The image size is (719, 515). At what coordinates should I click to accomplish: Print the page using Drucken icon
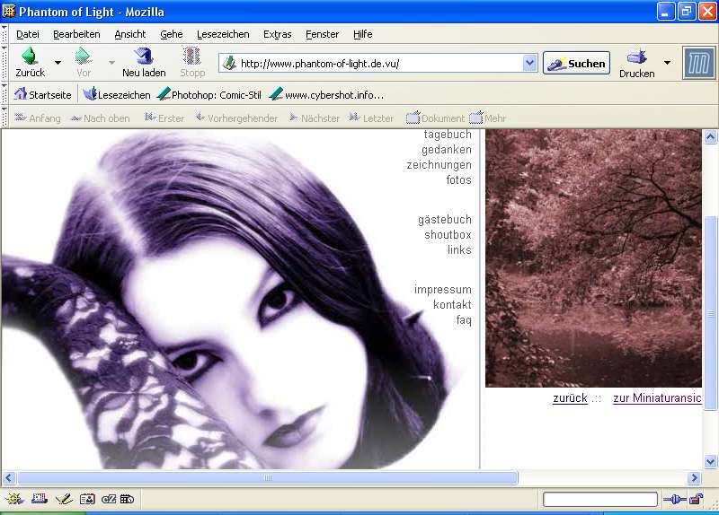click(637, 57)
